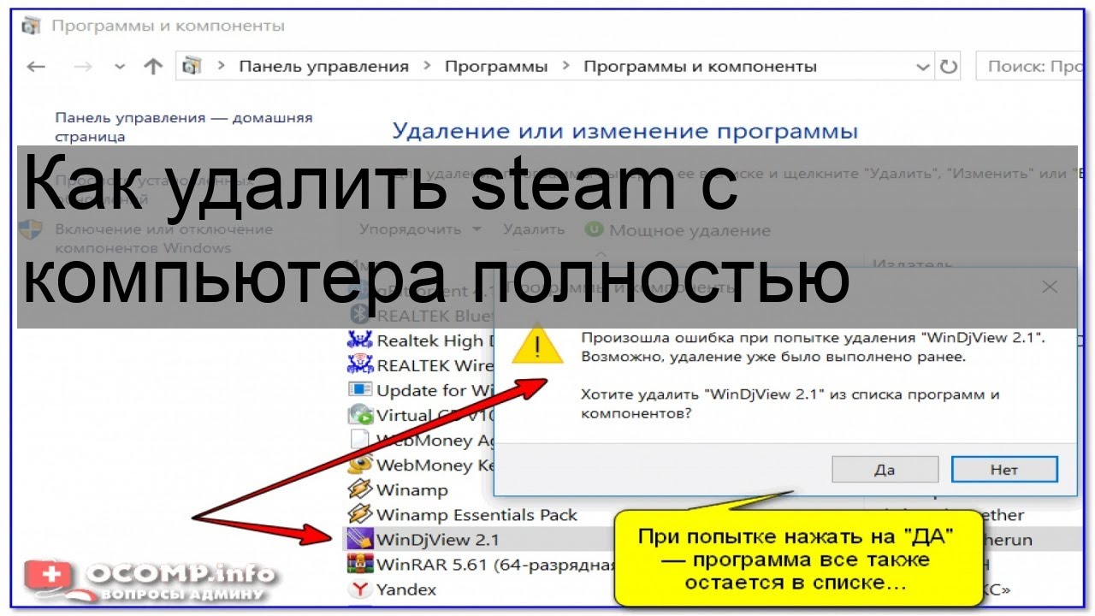The width and height of the screenshot is (1095, 616).
Task: Select WinRAR 5.61 program icon
Action: click(x=360, y=564)
